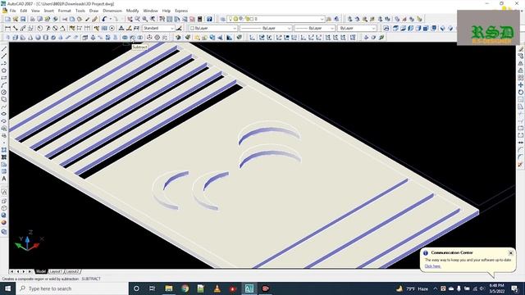Screen dimensions: 525x295
Task: Open the ByLayer lineweight dropdown
Action: 315,29
